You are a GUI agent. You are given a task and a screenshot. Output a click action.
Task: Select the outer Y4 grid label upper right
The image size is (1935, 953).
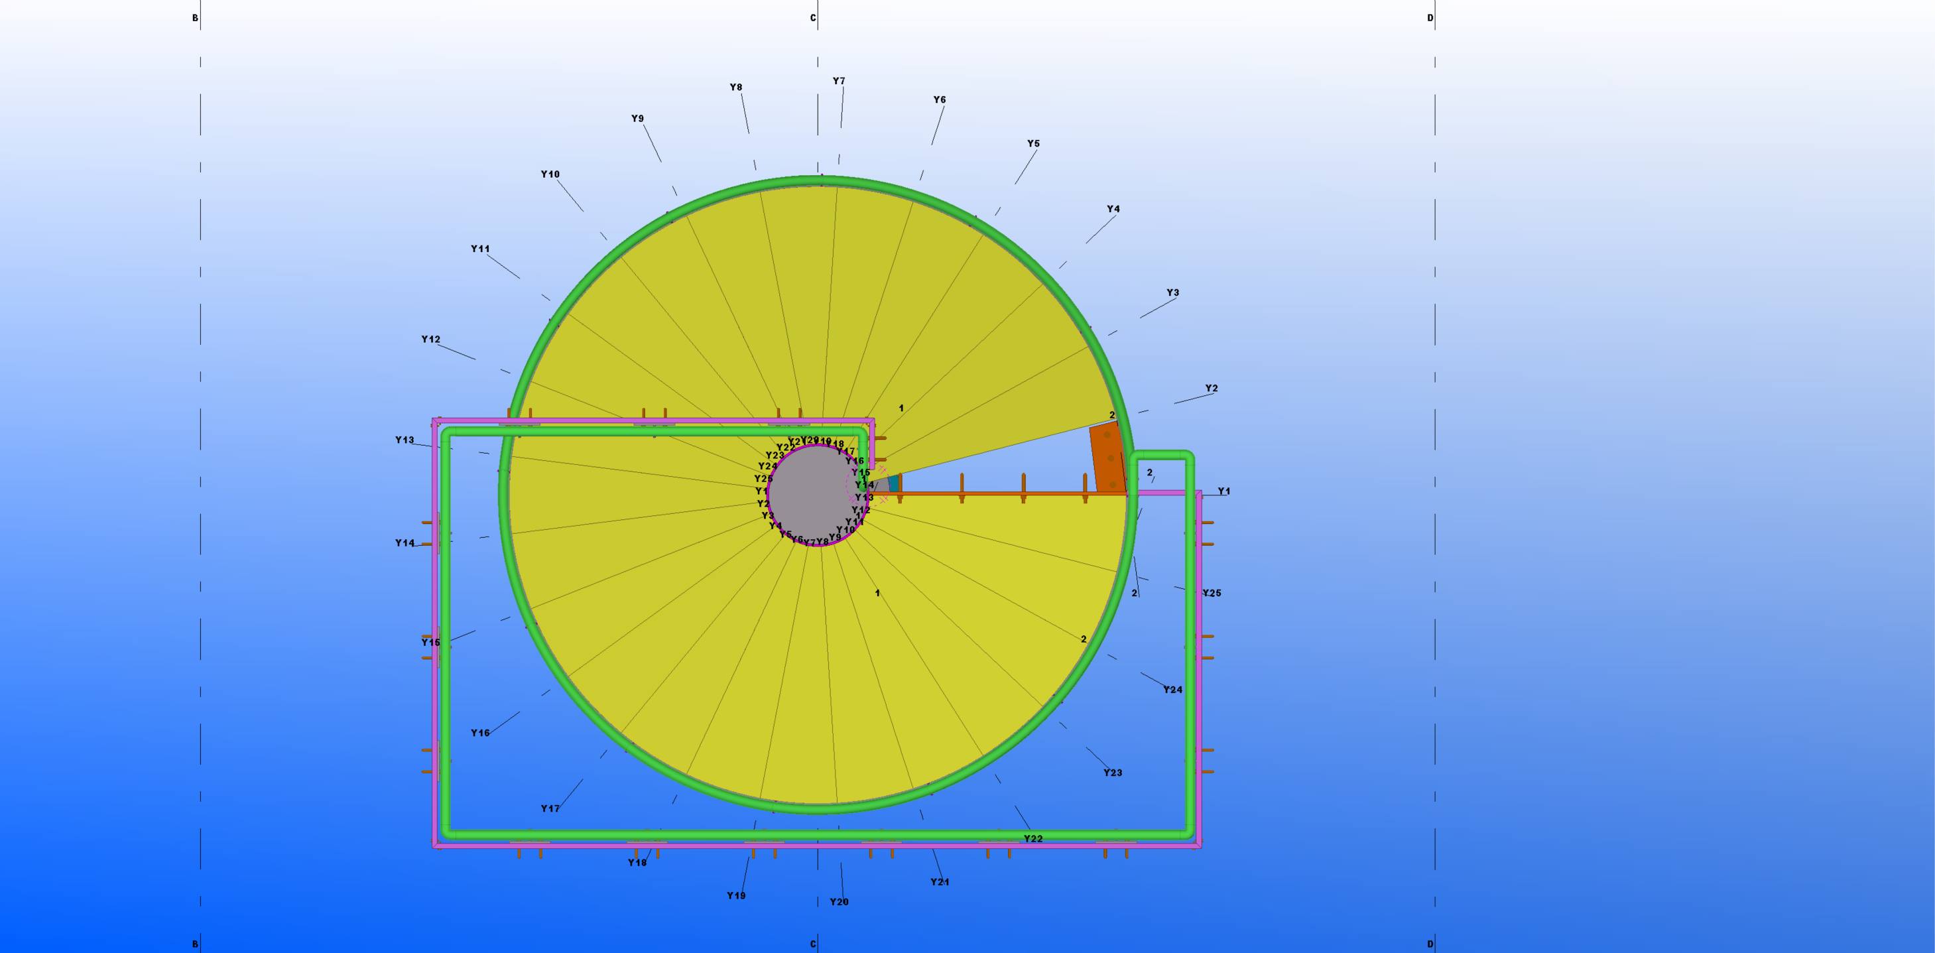[1113, 209]
